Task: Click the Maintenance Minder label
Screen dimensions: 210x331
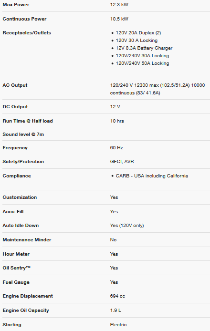Action: [27, 240]
